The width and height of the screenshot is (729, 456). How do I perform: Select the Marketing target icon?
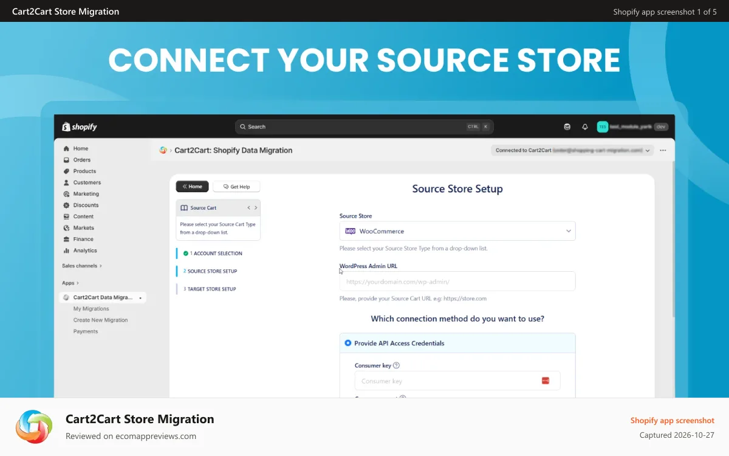click(x=66, y=194)
